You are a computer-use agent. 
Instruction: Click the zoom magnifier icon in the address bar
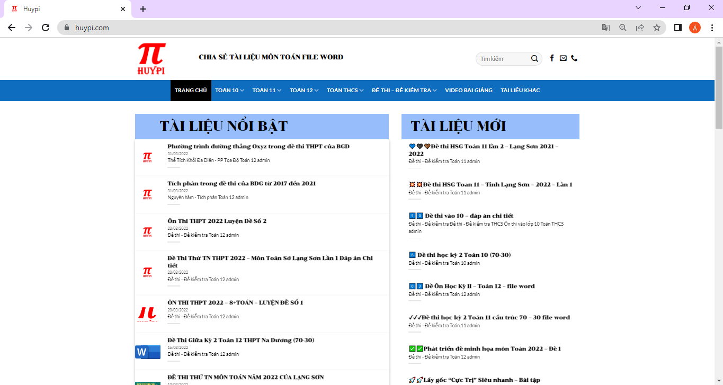tap(623, 28)
